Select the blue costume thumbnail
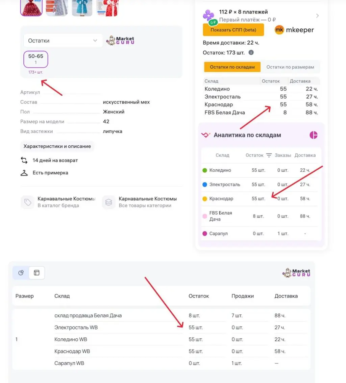The height and width of the screenshot is (383, 346). [82, 7]
